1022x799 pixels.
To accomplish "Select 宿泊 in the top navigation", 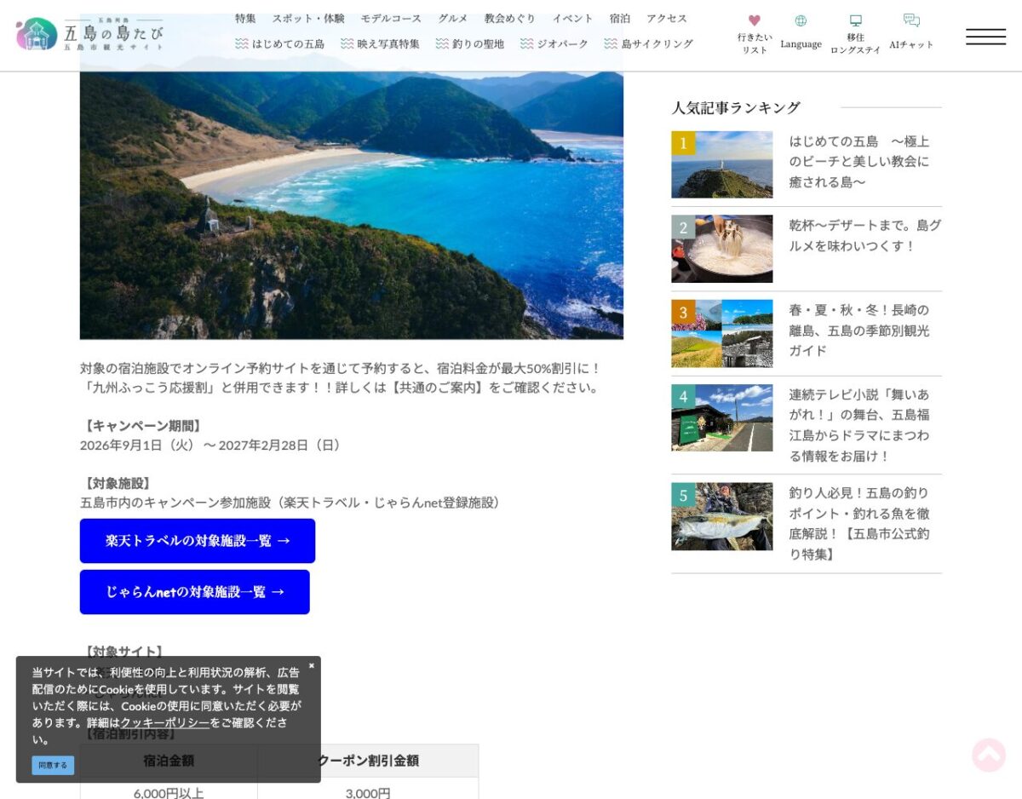I will (620, 18).
